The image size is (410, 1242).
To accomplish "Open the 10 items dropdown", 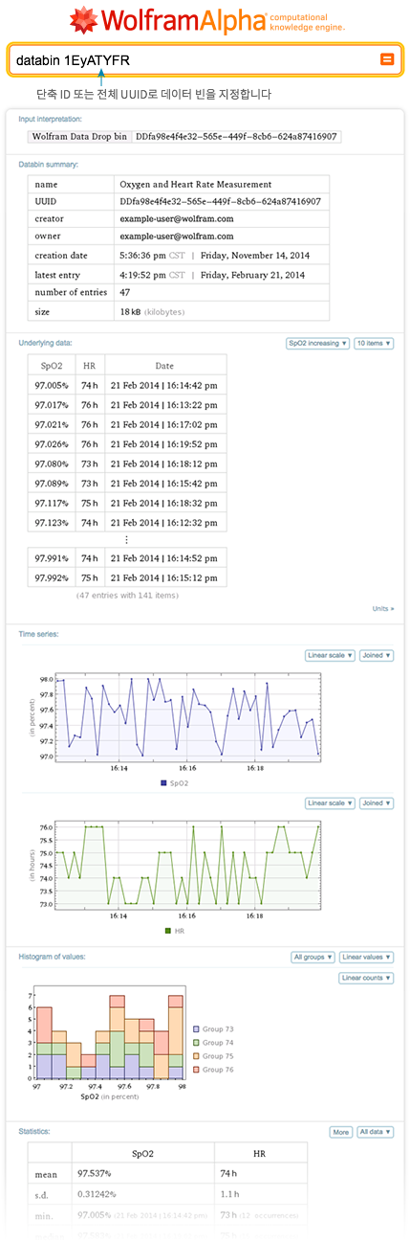I will 374,343.
